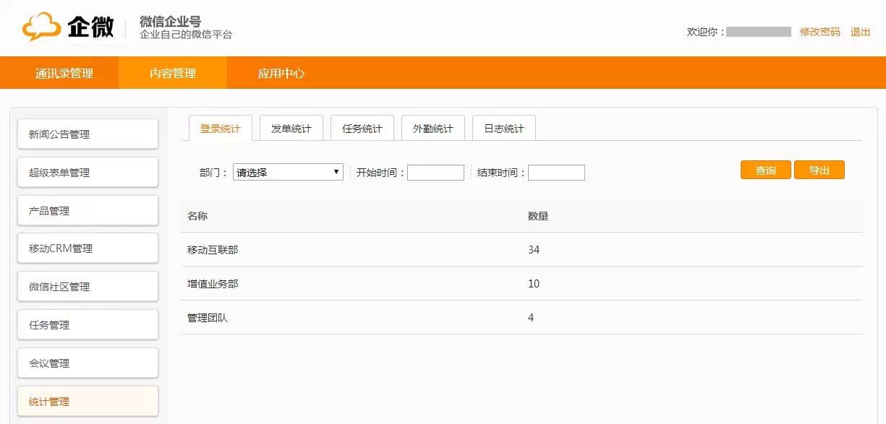Click the 退出 logout link
The width and height of the screenshot is (886, 424).
click(861, 32)
